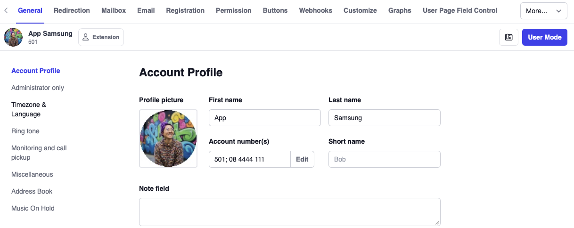Click the list view icon beside User Mode
The image size is (574, 228).
tap(508, 37)
